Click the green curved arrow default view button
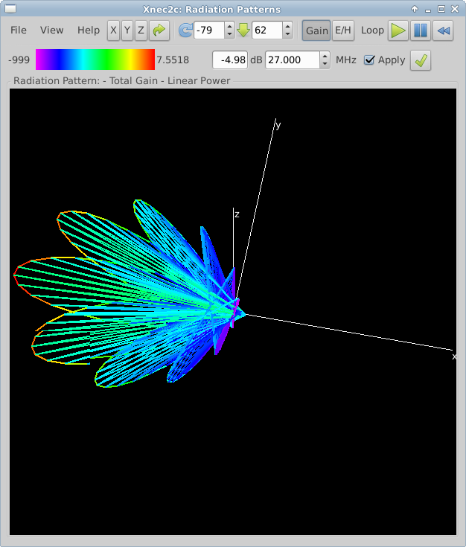 coord(159,31)
